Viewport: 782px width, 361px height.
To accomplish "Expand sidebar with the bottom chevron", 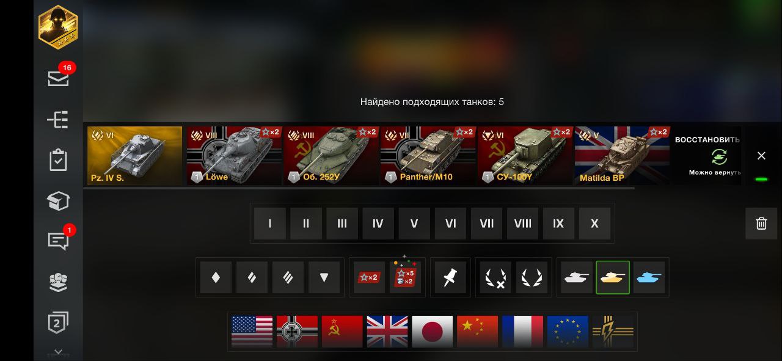I will tap(58, 353).
